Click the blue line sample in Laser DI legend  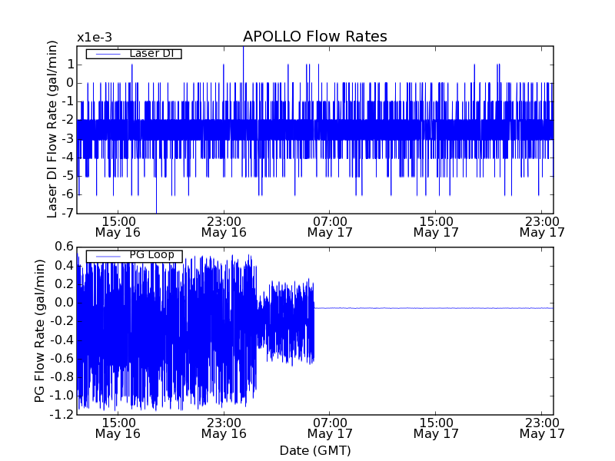(x=106, y=54)
